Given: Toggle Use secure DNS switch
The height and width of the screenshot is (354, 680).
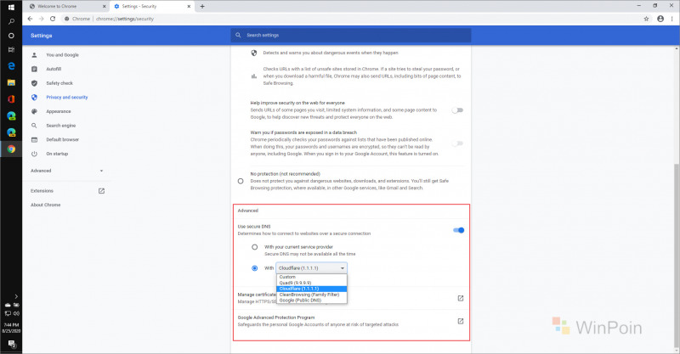Looking at the screenshot, I should coord(458,230).
